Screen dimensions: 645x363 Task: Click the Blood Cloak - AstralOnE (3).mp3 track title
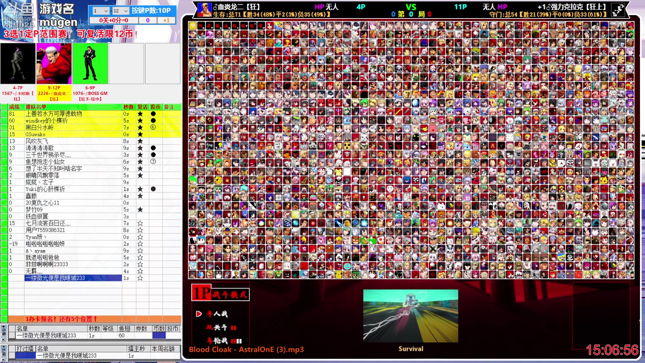point(246,350)
